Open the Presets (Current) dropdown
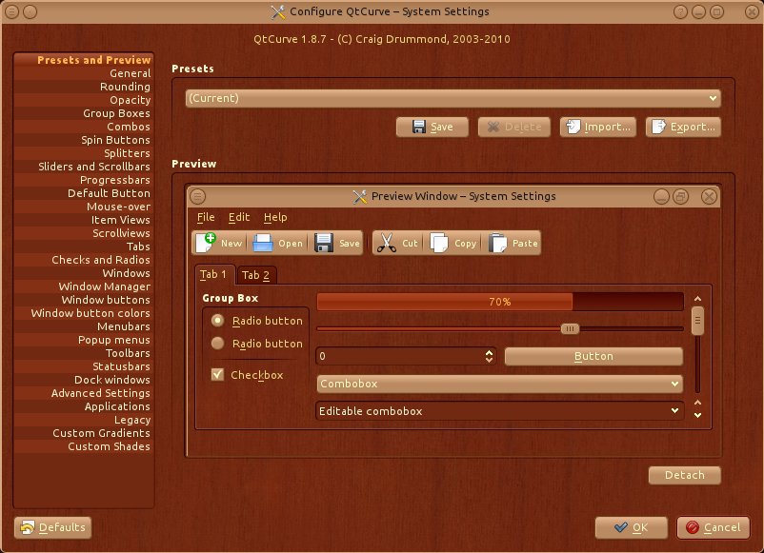 453,98
